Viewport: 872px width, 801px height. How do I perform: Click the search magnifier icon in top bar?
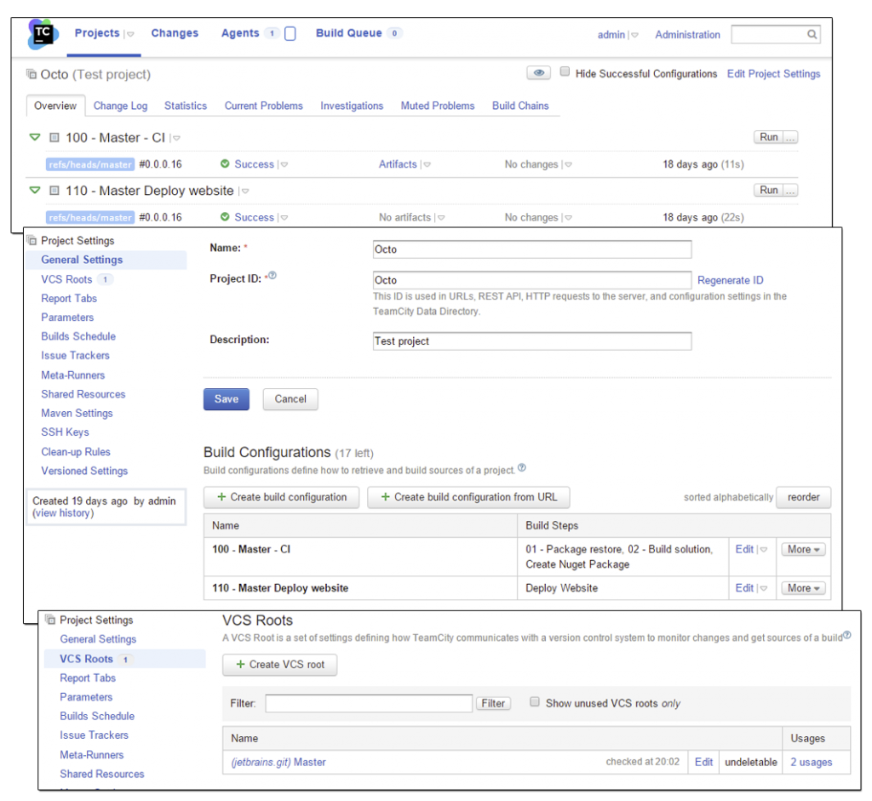pyautogui.click(x=812, y=34)
